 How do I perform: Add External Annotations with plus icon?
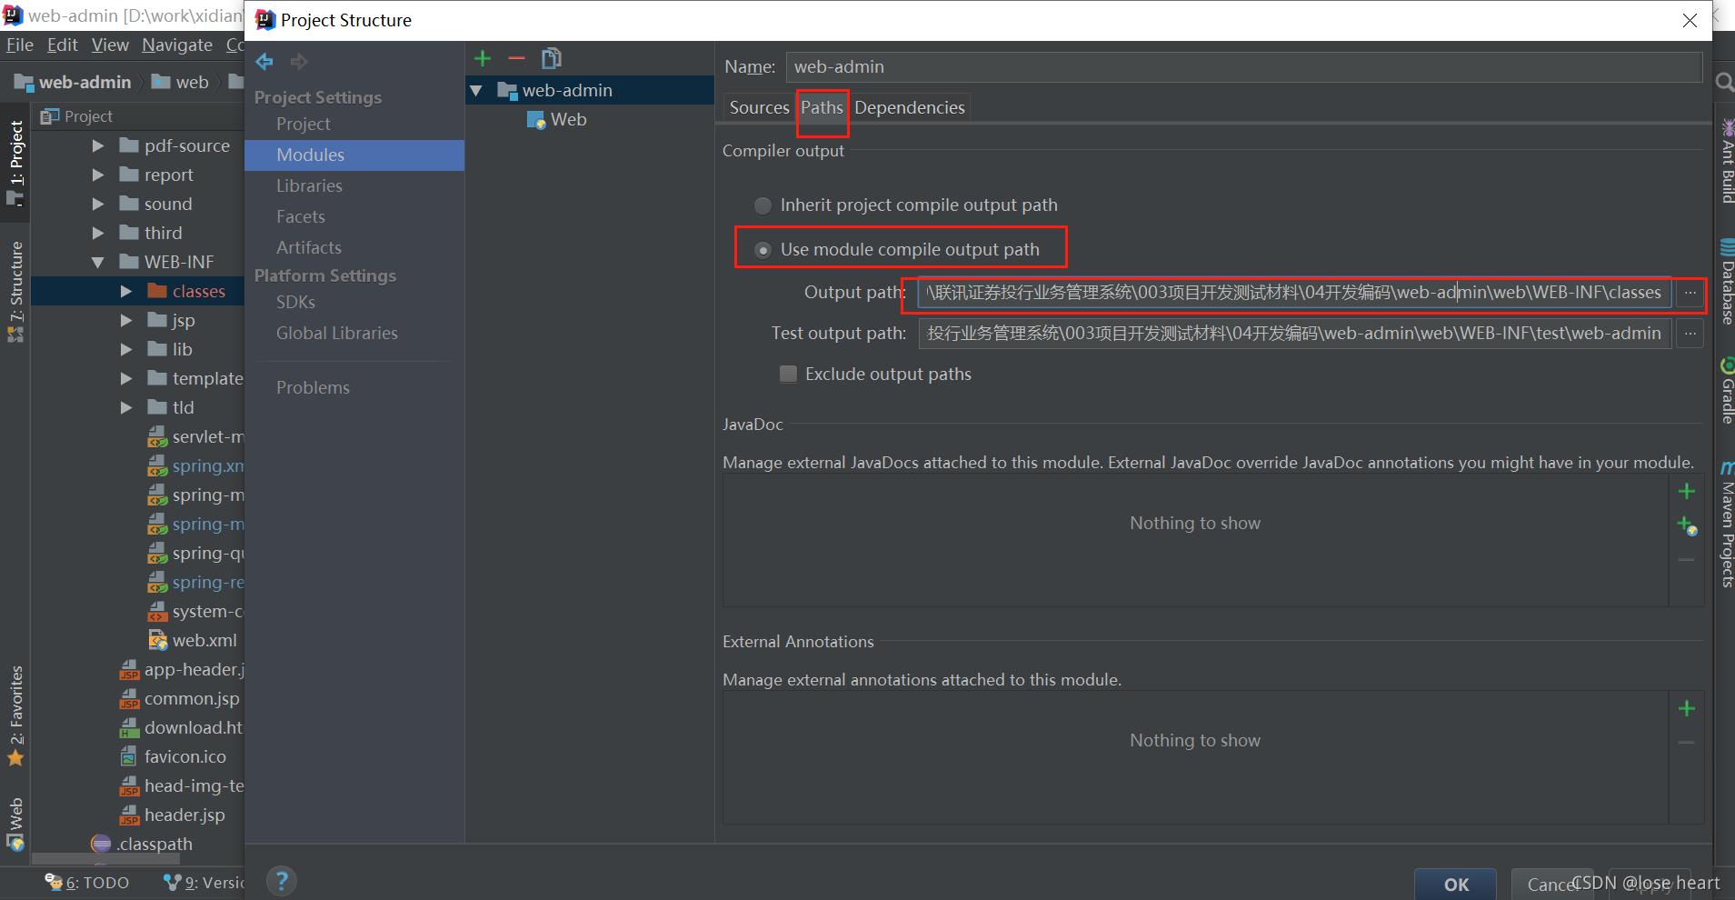click(x=1687, y=708)
